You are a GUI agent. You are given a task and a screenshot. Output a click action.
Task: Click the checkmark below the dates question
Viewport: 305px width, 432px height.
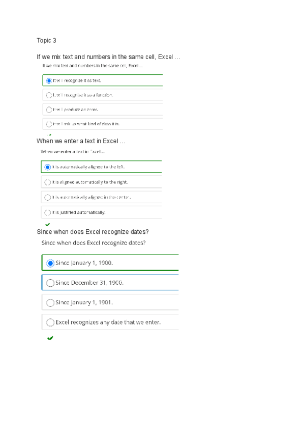pyautogui.click(x=49, y=338)
